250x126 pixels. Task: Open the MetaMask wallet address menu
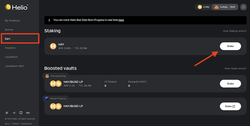click(x=225, y=7)
